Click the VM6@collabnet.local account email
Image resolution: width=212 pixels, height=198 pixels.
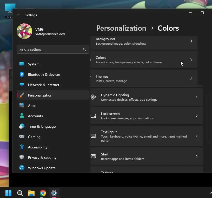click(50, 34)
